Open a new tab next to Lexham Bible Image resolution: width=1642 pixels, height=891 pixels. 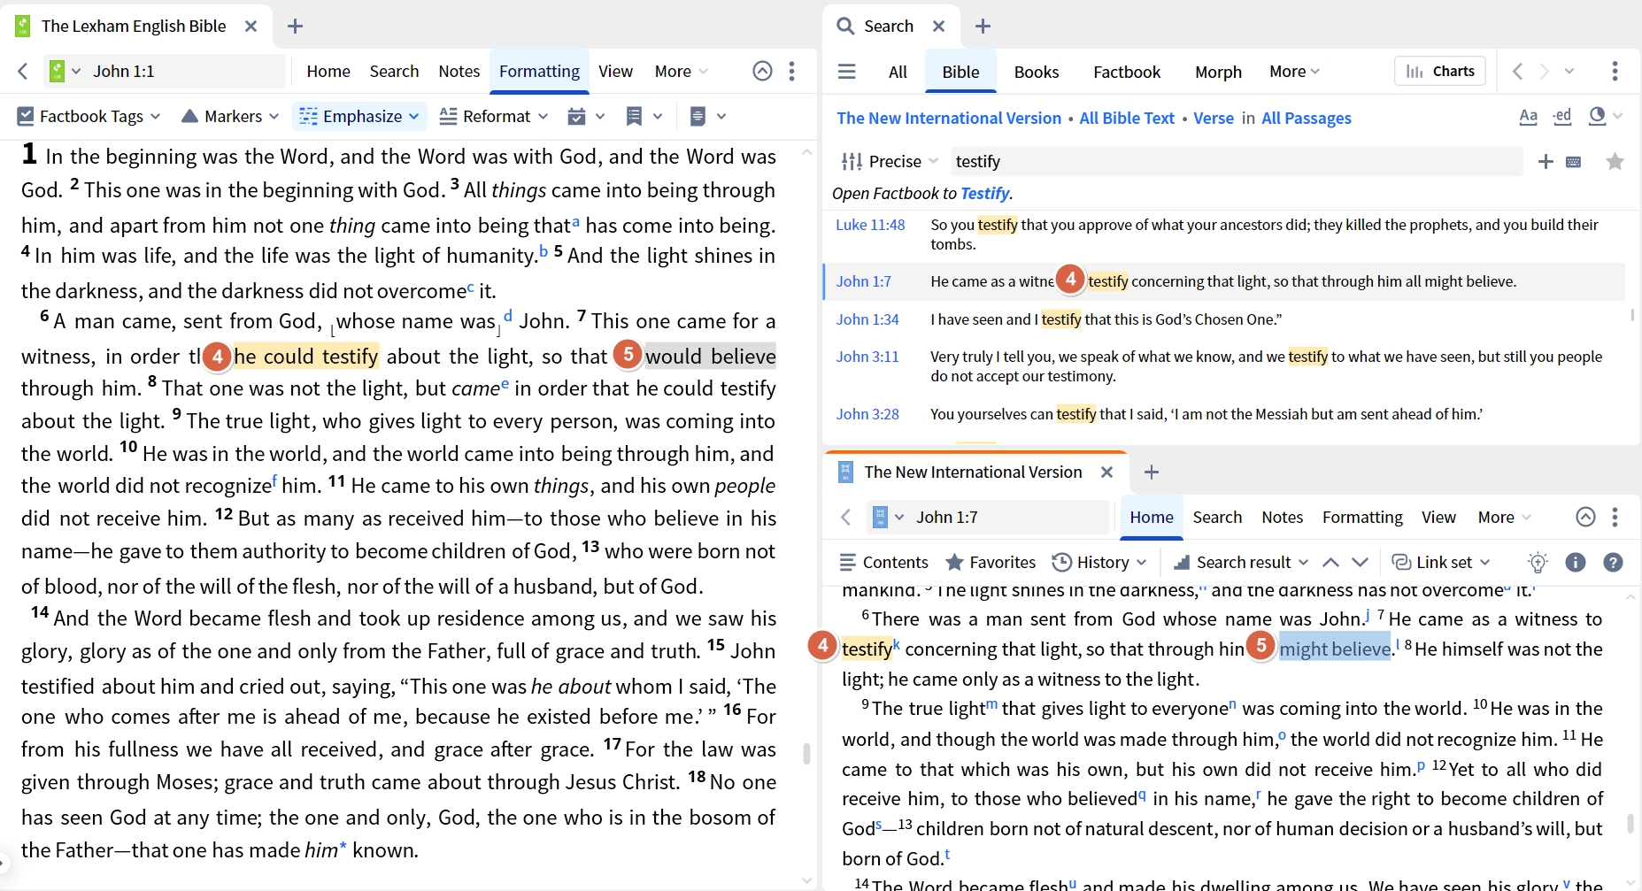coord(296,27)
